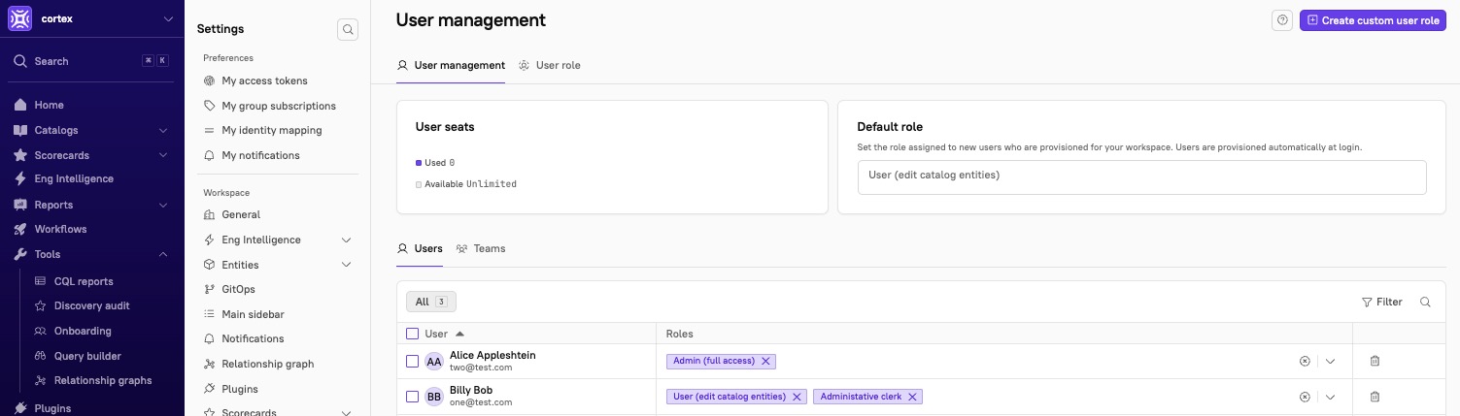Expand the Entities settings section
1460x416 pixels.
pos(346,265)
